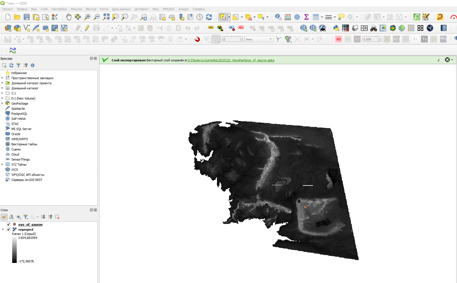Open the Справка menu
The width and height of the screenshot is (457, 283).
pyautogui.click(x=198, y=9)
